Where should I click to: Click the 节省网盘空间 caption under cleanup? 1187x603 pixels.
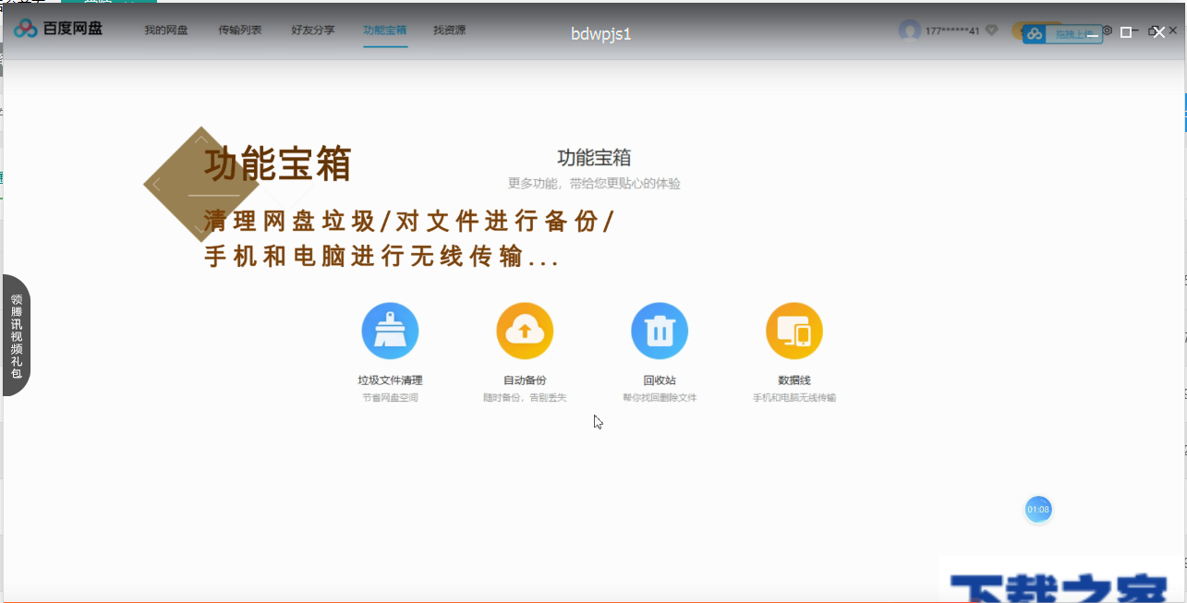pos(390,396)
